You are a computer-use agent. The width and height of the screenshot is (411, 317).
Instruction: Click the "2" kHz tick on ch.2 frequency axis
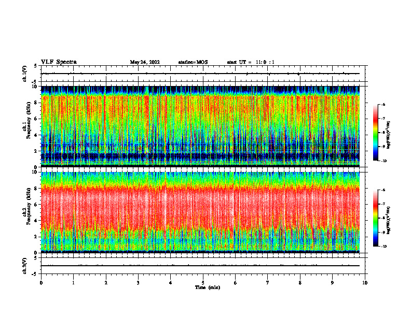(36, 237)
